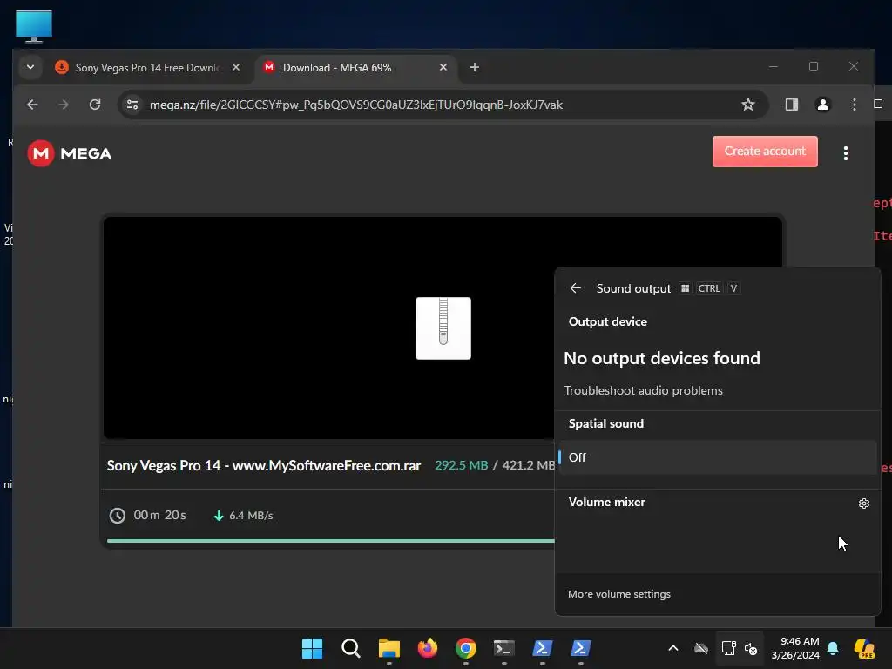Click the 00m 20s remaining time
892x669 pixels.
pyautogui.click(x=160, y=515)
